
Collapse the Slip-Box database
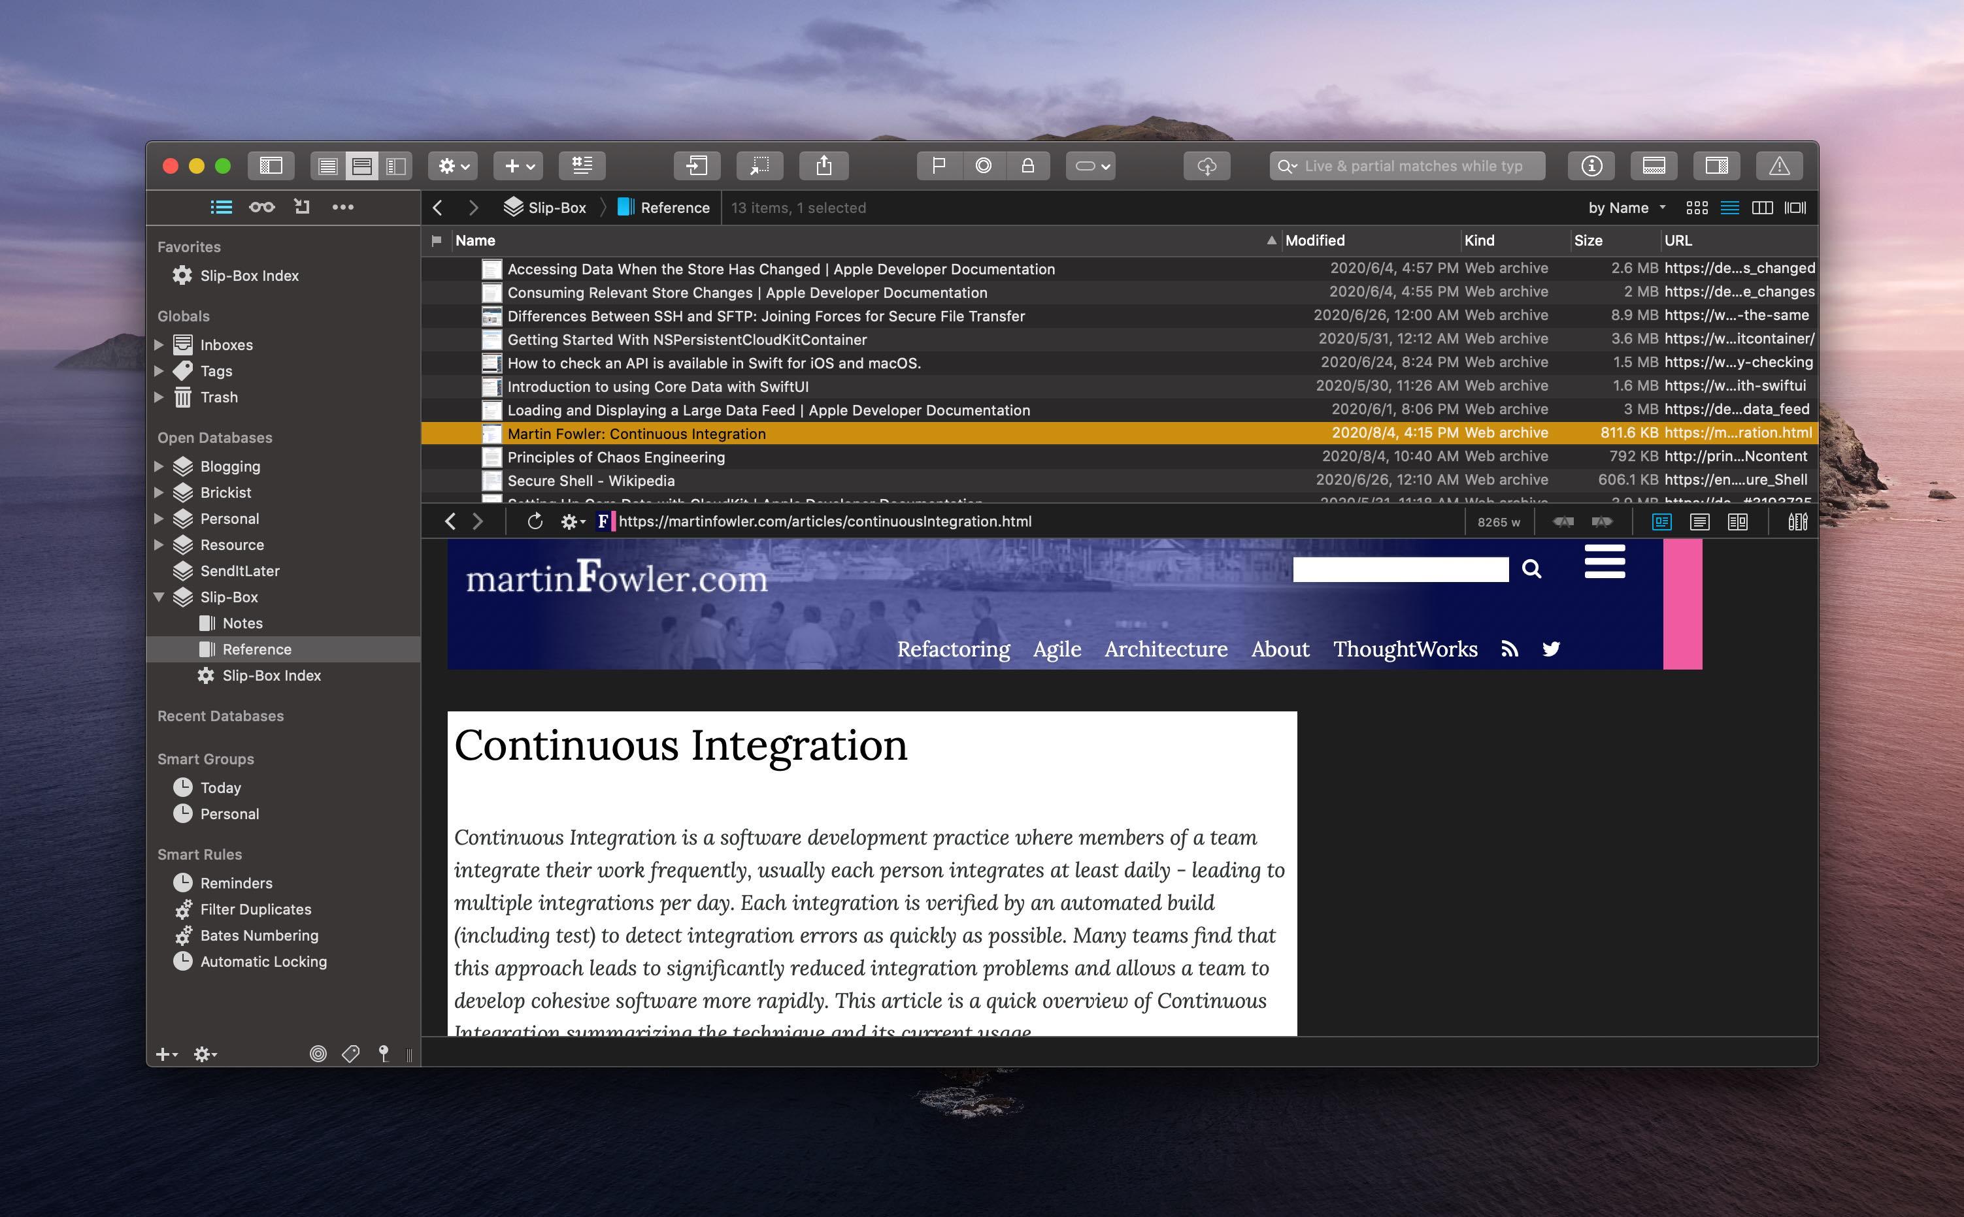(x=159, y=597)
